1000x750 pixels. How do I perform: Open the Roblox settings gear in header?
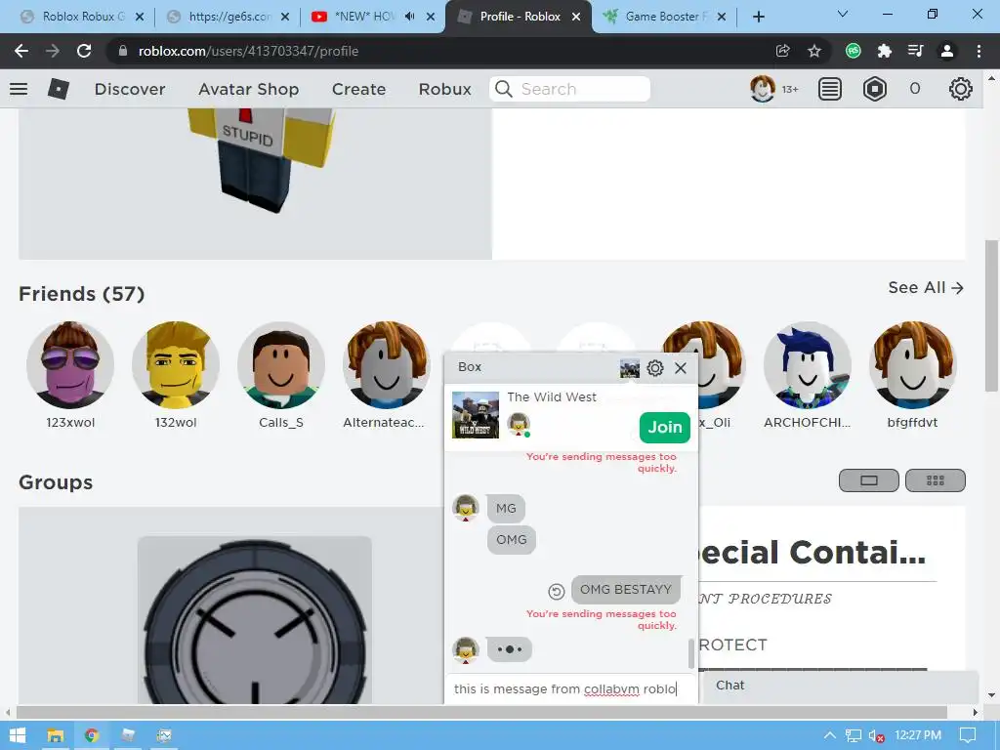click(961, 89)
